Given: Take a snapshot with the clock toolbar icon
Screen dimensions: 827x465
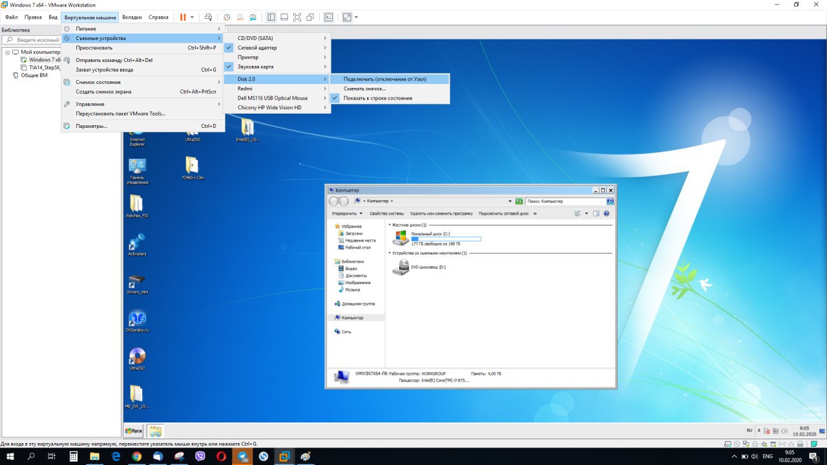Looking at the screenshot, I should [x=227, y=17].
